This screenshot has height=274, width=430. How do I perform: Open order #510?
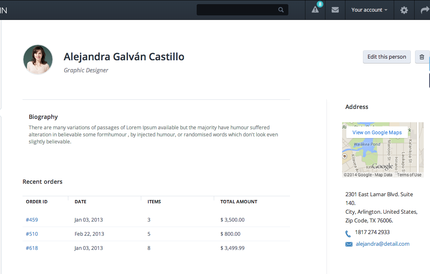[x=32, y=234]
